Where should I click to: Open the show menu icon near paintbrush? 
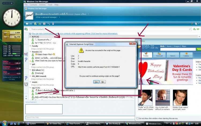click(196, 24)
